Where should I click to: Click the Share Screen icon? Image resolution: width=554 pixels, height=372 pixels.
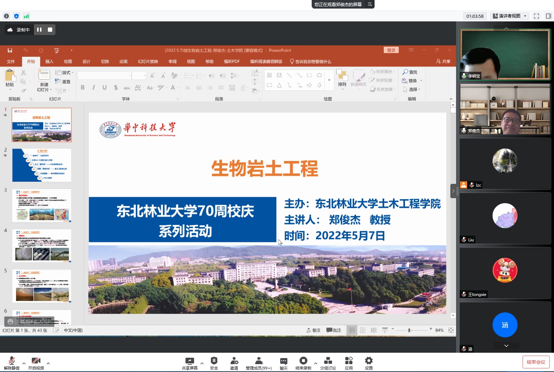pyautogui.click(x=189, y=361)
